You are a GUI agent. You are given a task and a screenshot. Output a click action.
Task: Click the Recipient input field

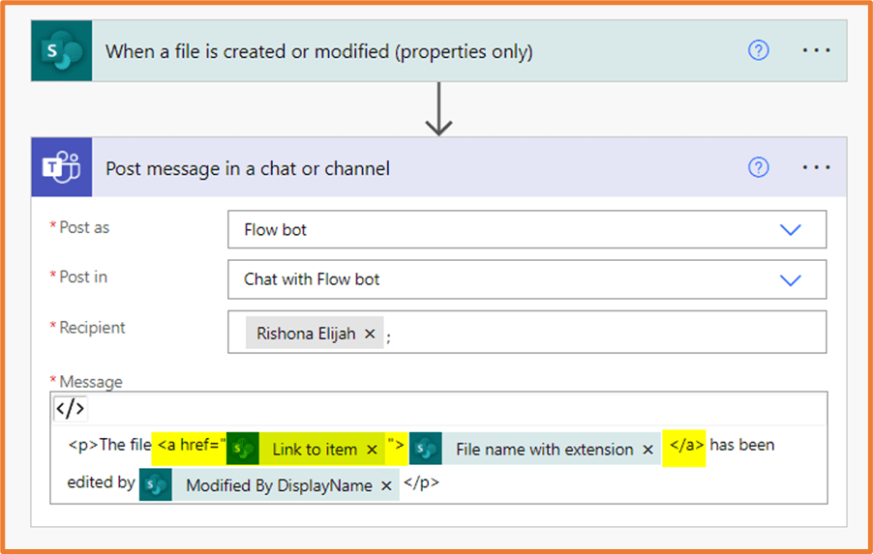tap(600, 333)
